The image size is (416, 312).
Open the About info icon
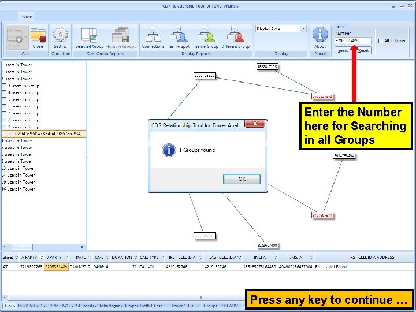tap(320, 38)
